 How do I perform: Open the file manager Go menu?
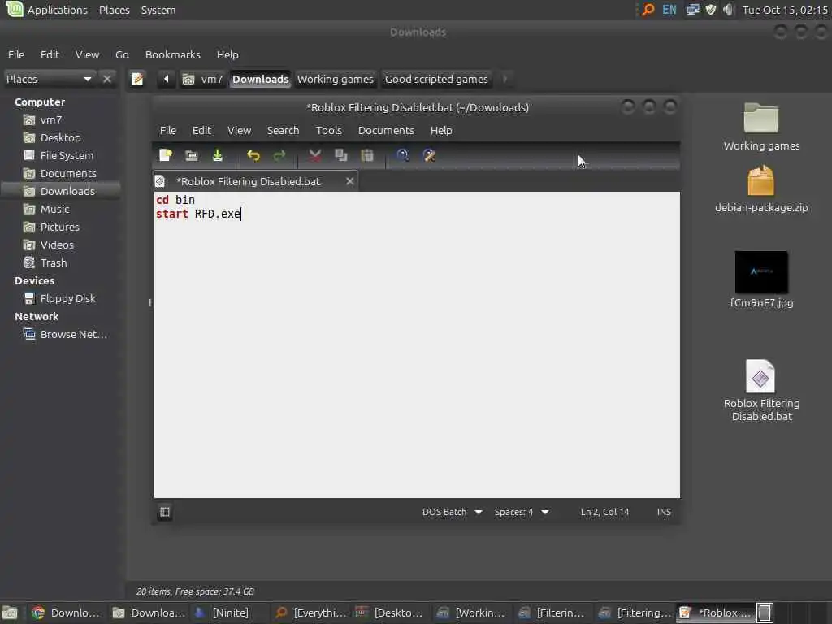click(122, 54)
